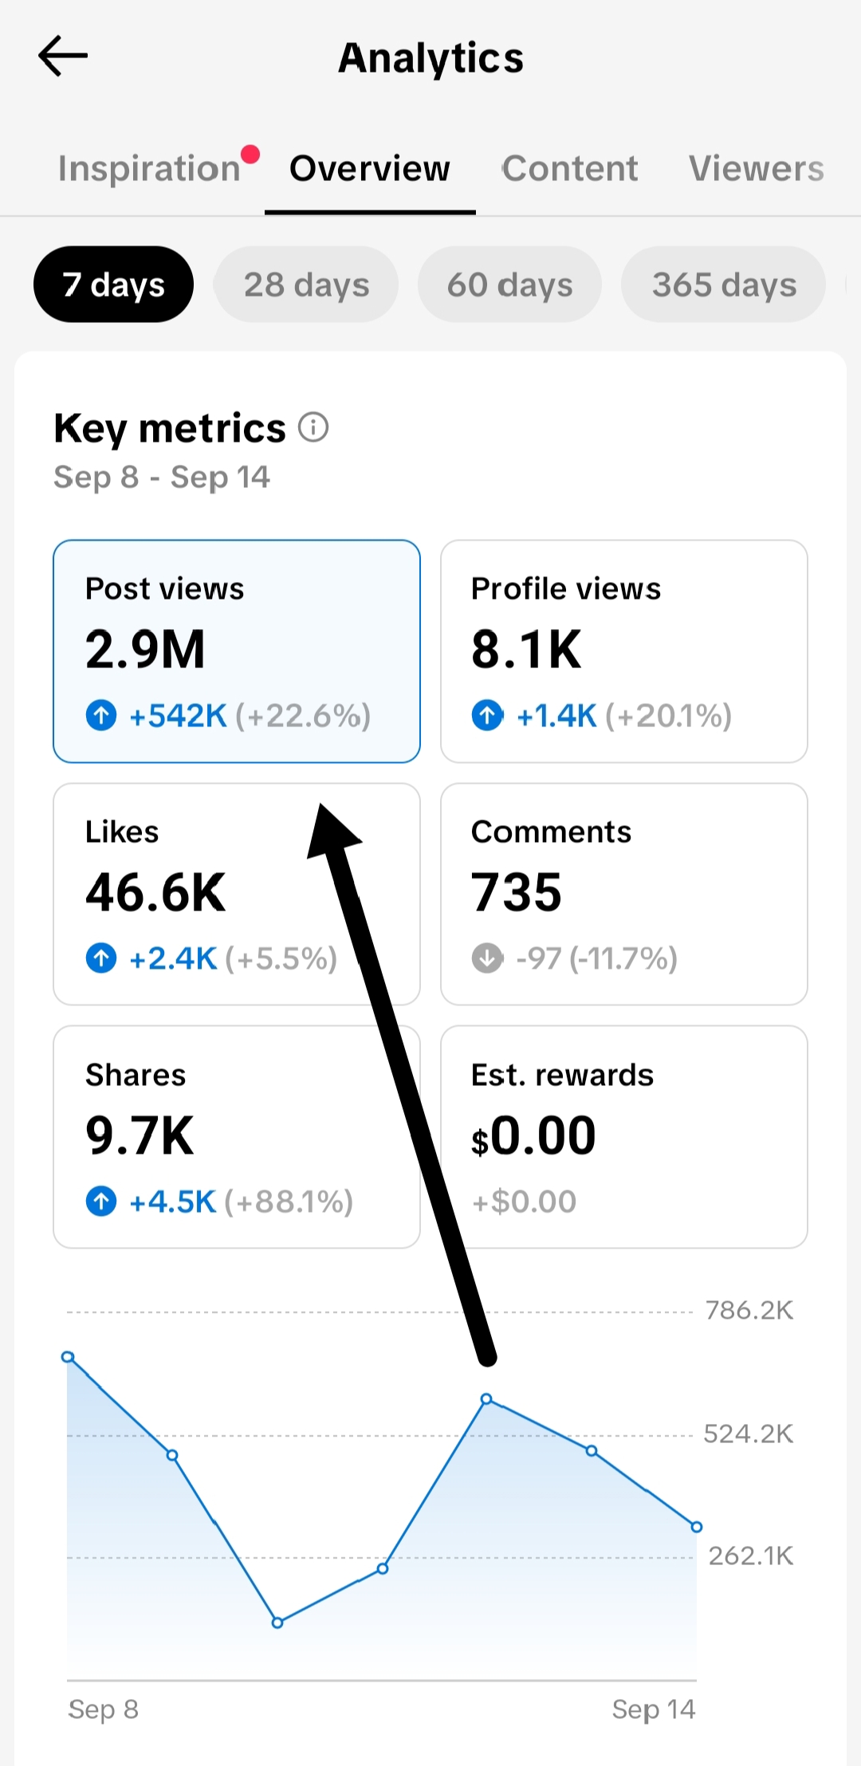Select the 7 days range pill
The height and width of the screenshot is (1766, 861).
pos(113,285)
